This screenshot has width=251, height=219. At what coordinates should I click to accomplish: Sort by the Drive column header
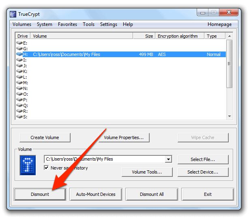pyautogui.click(x=23, y=36)
